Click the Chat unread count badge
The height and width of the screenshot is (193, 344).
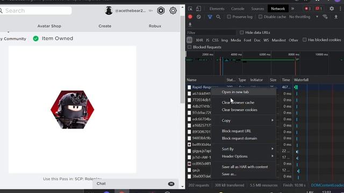click(x=171, y=184)
